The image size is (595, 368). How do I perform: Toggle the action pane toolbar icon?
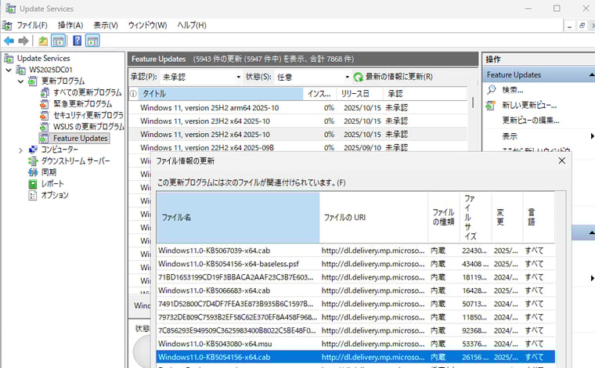point(92,41)
